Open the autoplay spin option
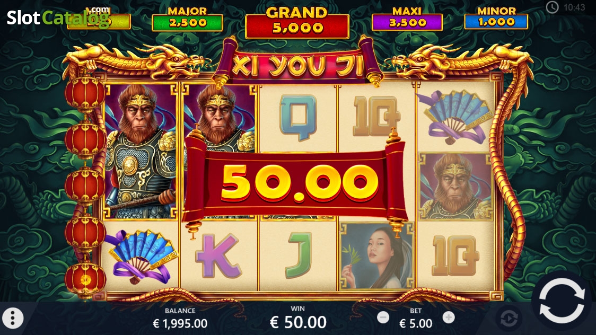This screenshot has width=596, height=335. [510, 318]
